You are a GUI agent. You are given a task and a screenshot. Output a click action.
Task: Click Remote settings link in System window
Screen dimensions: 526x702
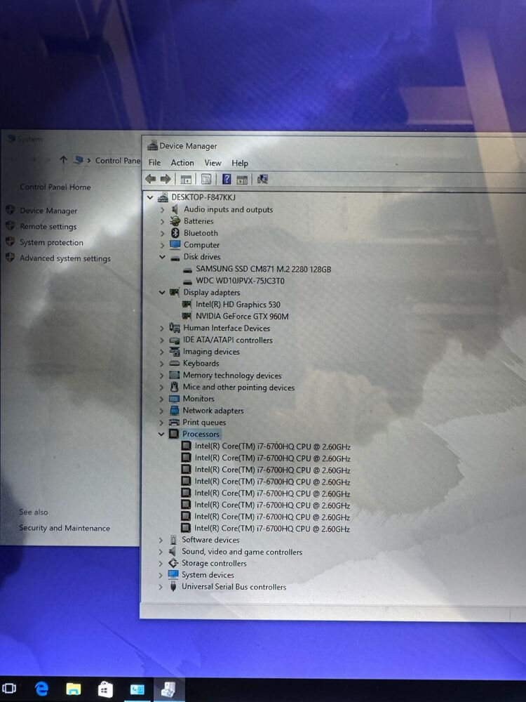click(48, 227)
